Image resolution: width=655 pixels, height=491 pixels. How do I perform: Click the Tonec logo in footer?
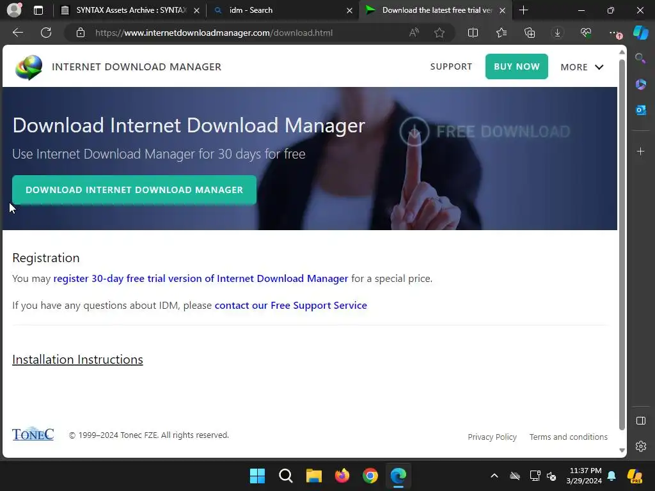pos(33,434)
